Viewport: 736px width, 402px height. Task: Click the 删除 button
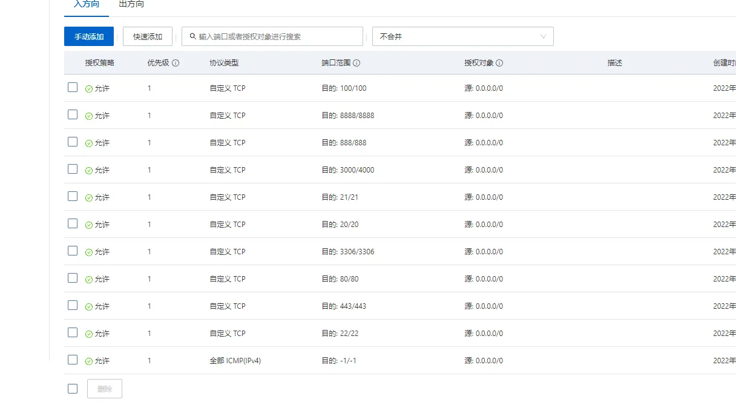tap(105, 389)
